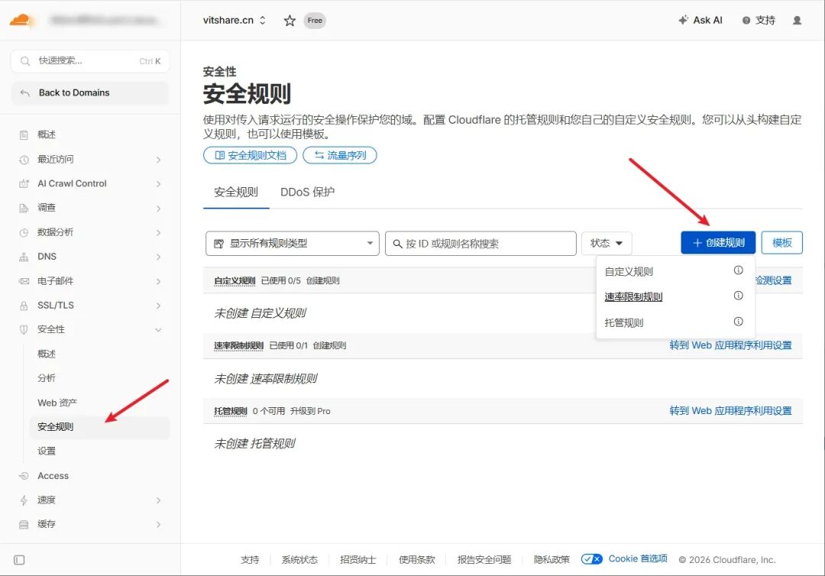Open the 支持 help menu
The height and width of the screenshot is (576, 825).
[x=759, y=21]
